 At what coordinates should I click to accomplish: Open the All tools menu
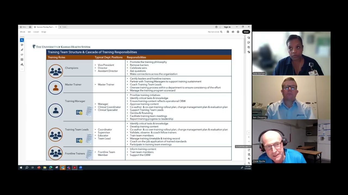pyautogui.click(x=22, y=32)
